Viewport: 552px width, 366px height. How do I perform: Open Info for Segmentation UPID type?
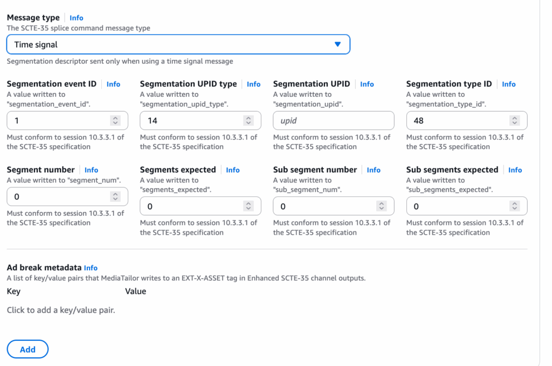pos(253,84)
